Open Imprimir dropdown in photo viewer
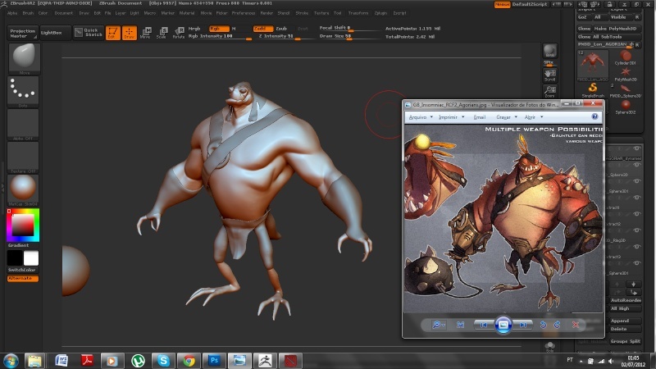The width and height of the screenshot is (656, 369). click(x=452, y=117)
